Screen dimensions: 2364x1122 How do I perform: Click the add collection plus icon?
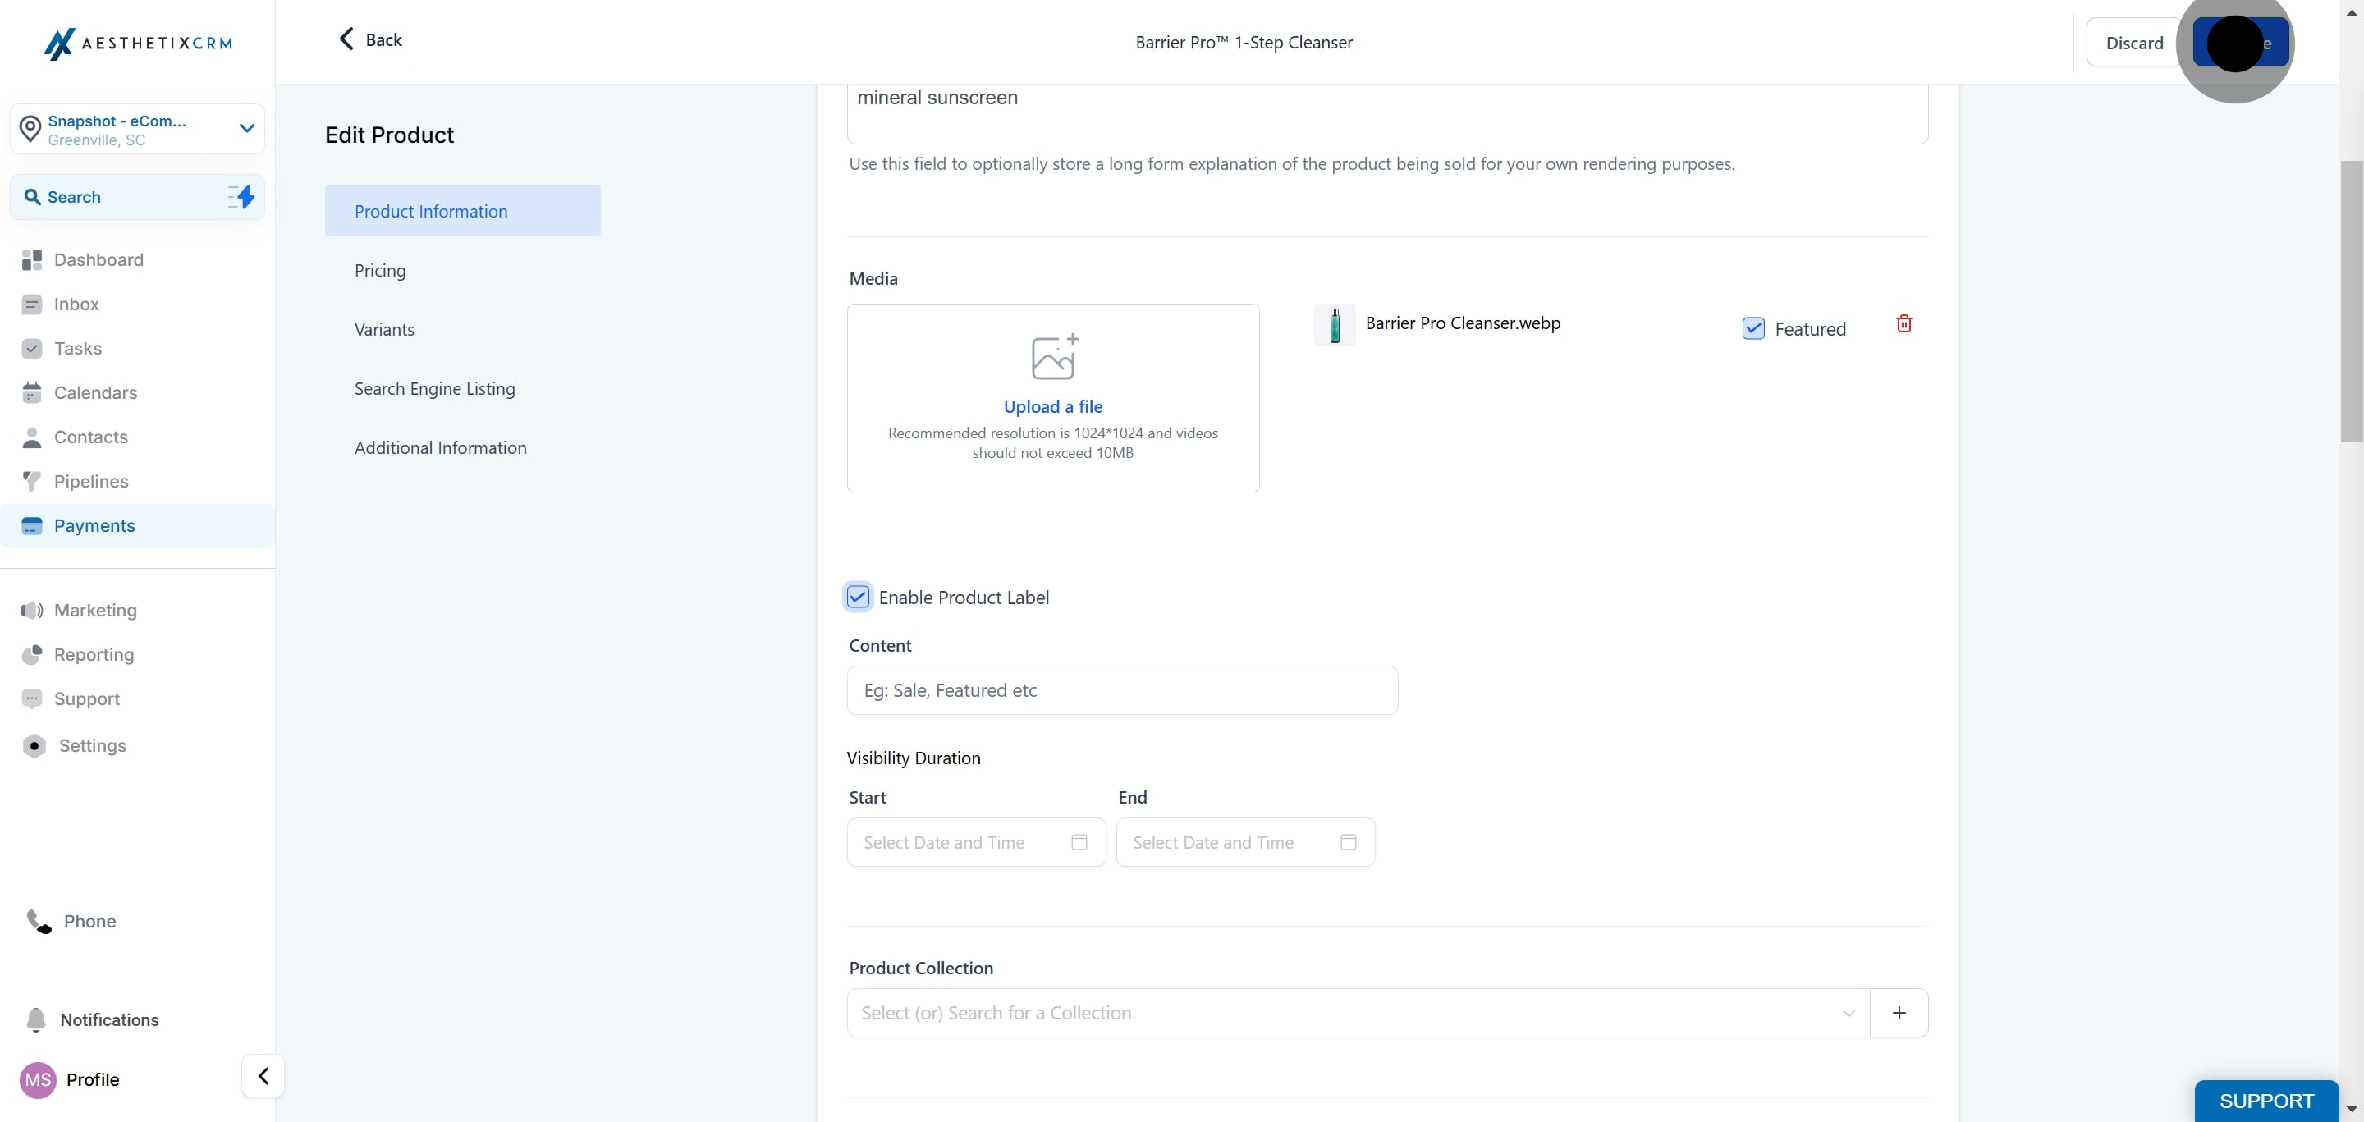click(x=1899, y=1013)
